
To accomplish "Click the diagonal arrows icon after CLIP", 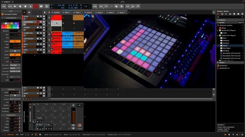I will point(138,6).
